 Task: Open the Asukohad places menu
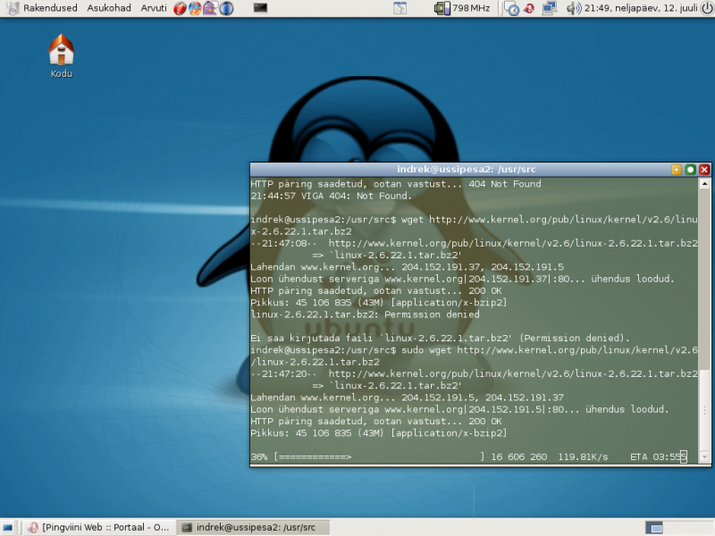tap(108, 8)
